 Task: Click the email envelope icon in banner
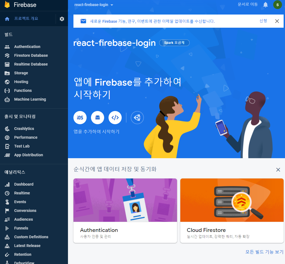[x=83, y=21]
